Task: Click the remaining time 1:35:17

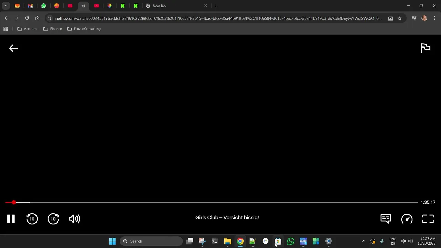Action: point(428,202)
